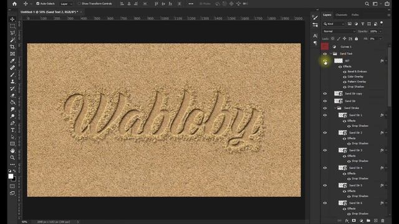Select the Horizontal Type tool
Image resolution: width=399 pixels, height=224 pixels.
(12, 130)
